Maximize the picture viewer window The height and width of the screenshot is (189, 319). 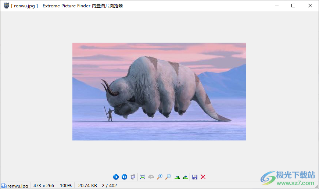click(293, 6)
